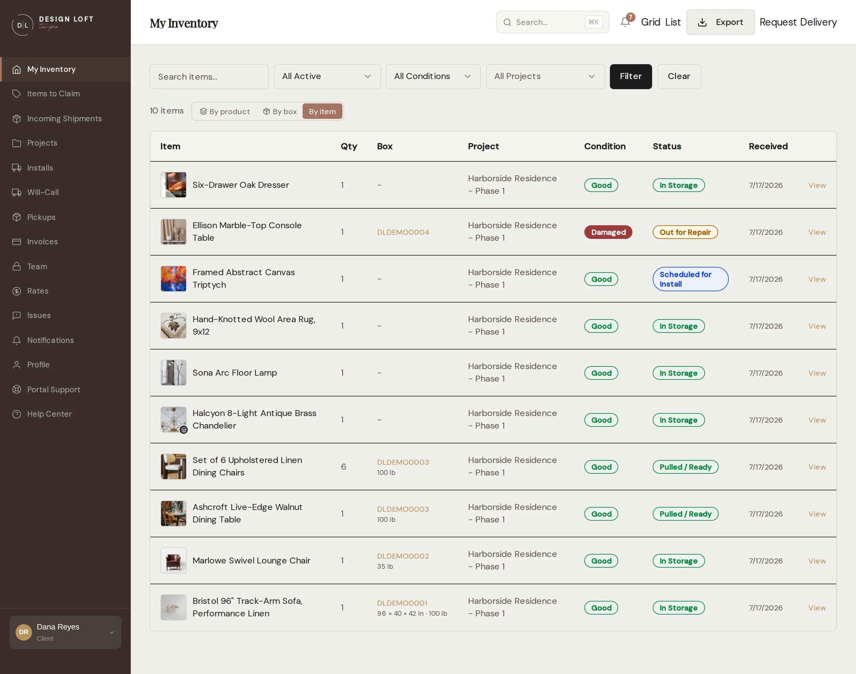
Task: Open the Marlowe Swivel Lounge Chair thumbnail
Action: 173,560
